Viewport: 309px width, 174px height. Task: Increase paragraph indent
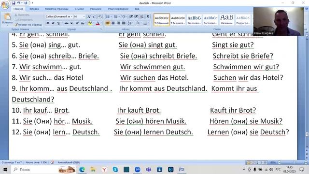tap(136, 16)
